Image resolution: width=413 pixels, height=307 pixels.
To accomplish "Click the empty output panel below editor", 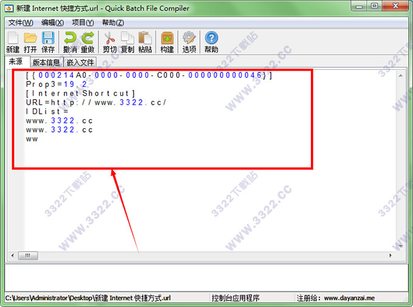I will tap(206, 277).
